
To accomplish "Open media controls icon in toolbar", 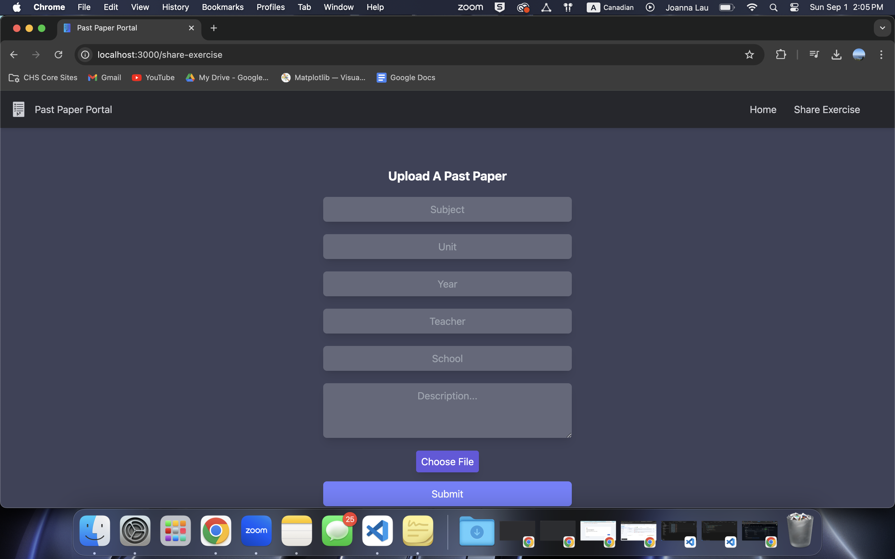I will (x=814, y=55).
